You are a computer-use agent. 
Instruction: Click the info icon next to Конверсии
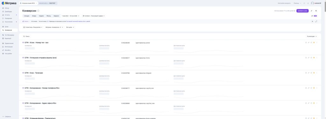tap(38, 11)
